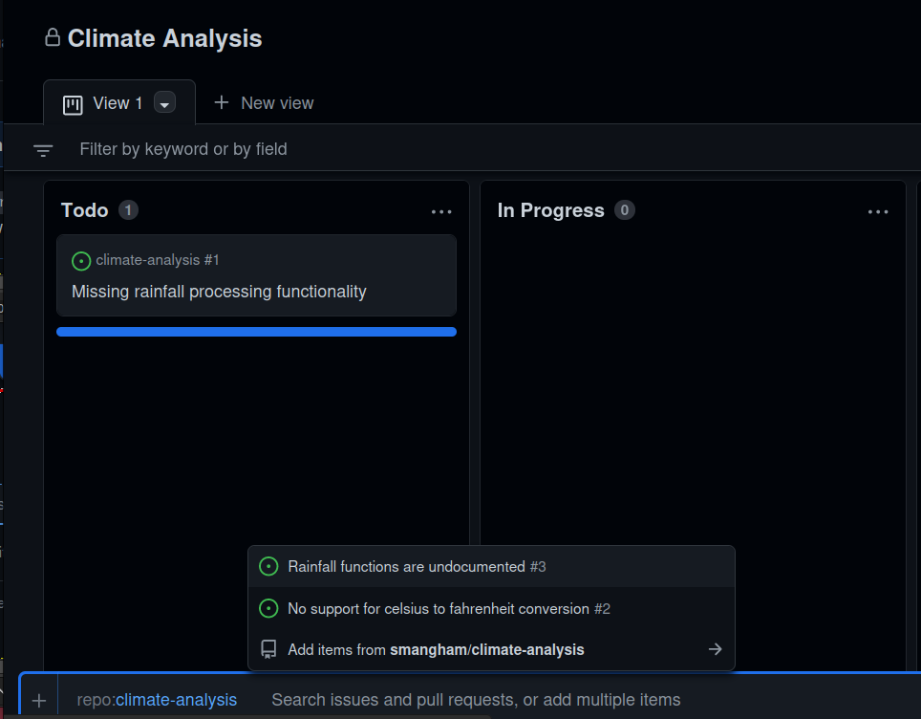Click the repository icon beside smangham/climate-analysis
This screenshot has width=921, height=719.
268,649
